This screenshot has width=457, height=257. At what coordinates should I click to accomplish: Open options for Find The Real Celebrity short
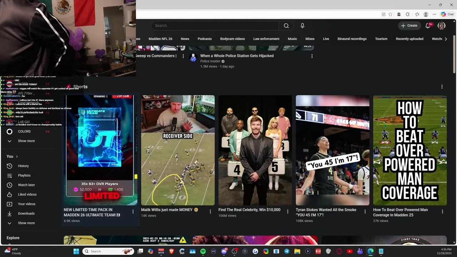[x=288, y=212]
